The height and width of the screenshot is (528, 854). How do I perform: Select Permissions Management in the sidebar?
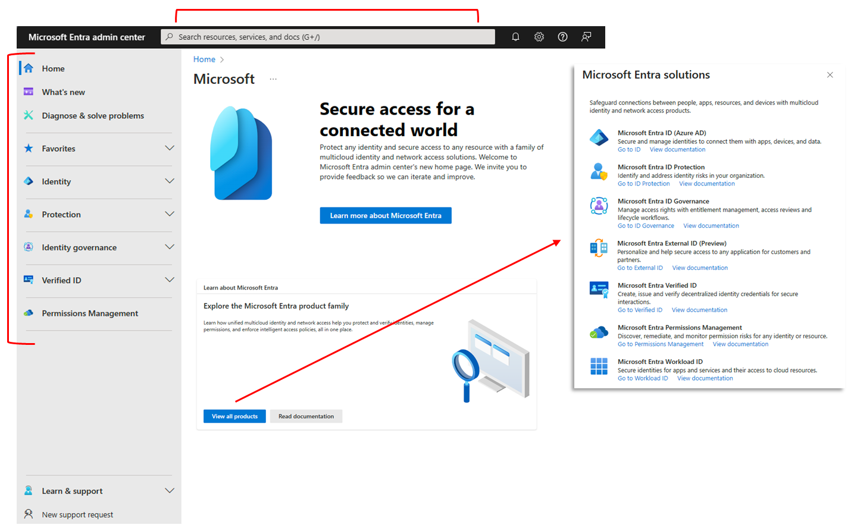click(90, 313)
